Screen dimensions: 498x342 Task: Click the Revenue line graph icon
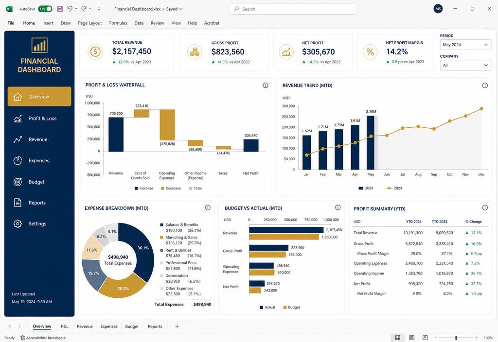18,139
